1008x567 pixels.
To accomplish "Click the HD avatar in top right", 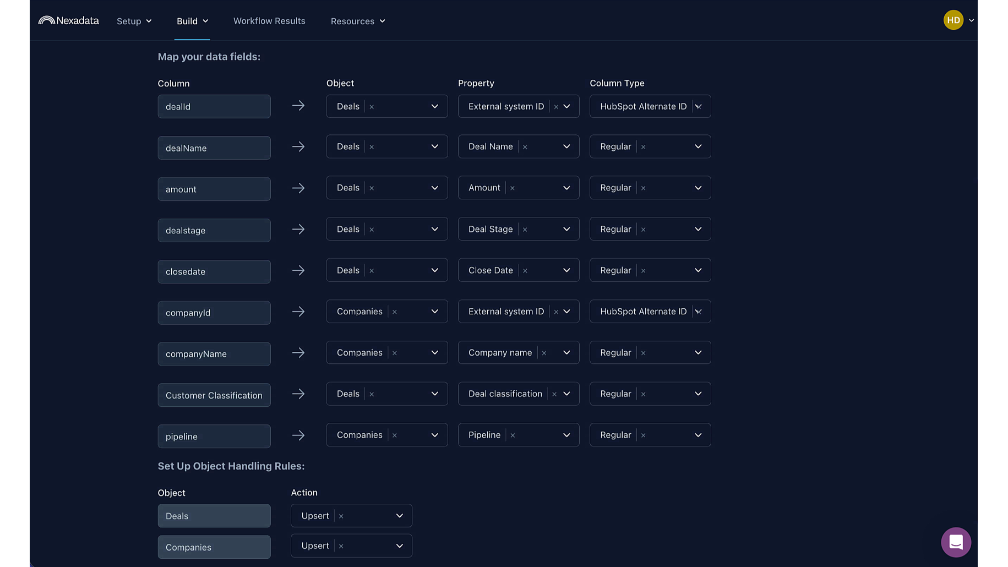I will (953, 20).
